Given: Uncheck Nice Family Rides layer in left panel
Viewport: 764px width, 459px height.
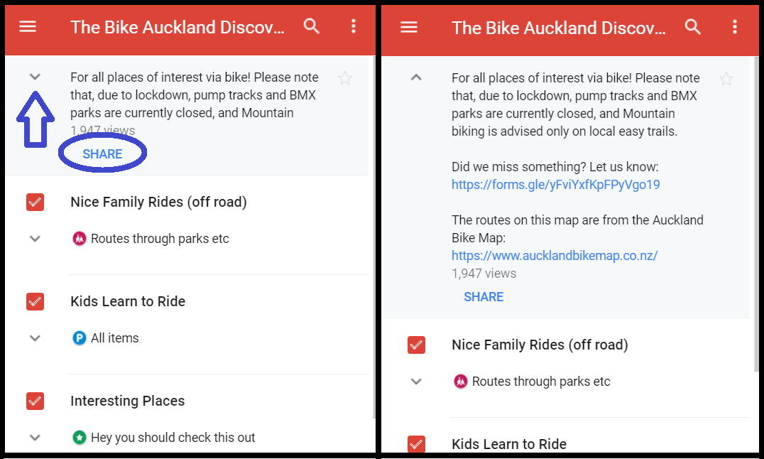Looking at the screenshot, I should click(x=35, y=202).
